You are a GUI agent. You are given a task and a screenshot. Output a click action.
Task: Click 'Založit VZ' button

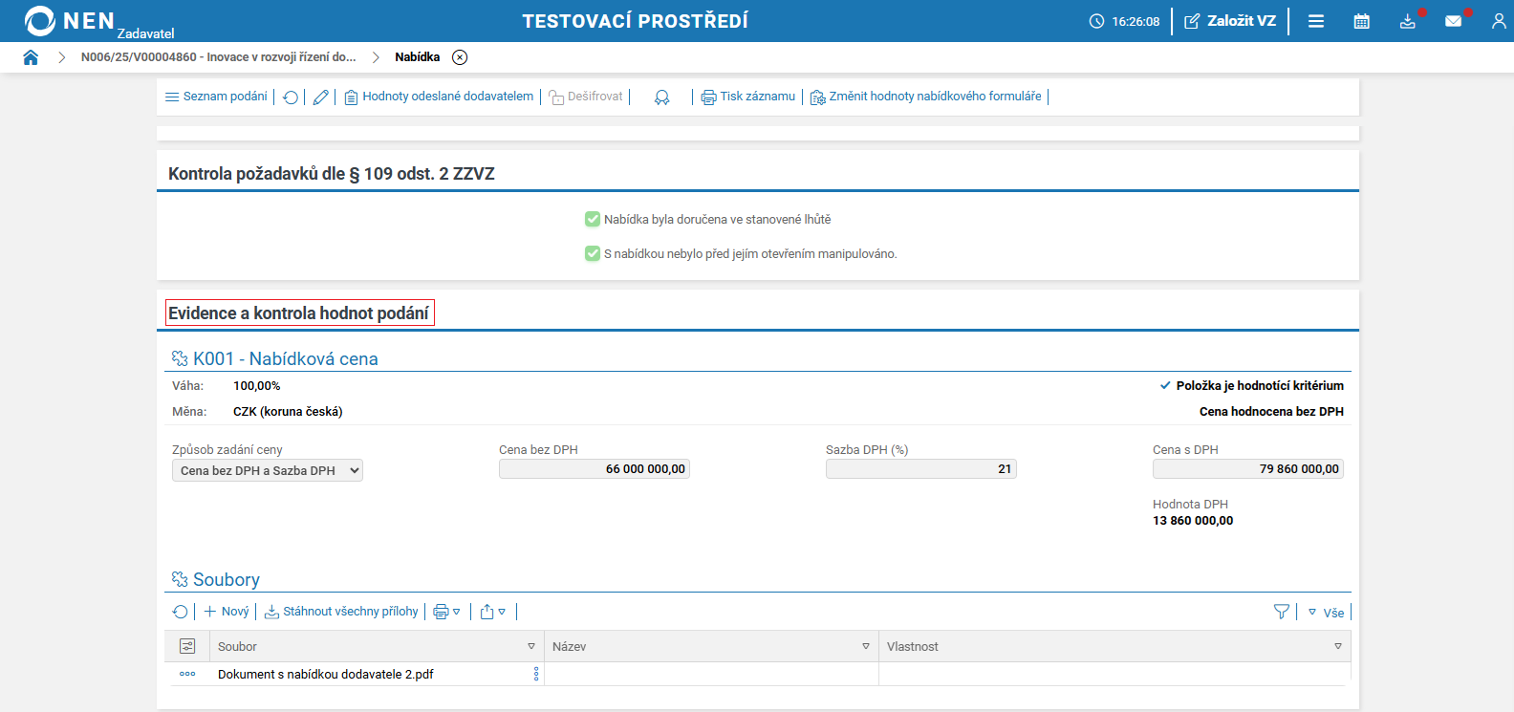[1230, 21]
